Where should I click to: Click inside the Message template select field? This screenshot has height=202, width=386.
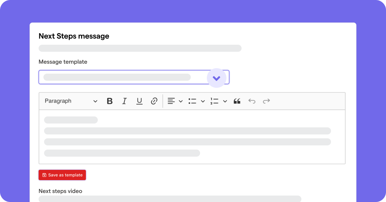click(122, 77)
